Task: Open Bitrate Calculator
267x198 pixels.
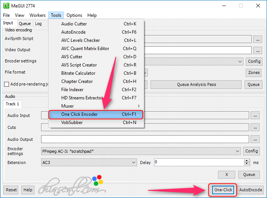Action: tap(96, 73)
